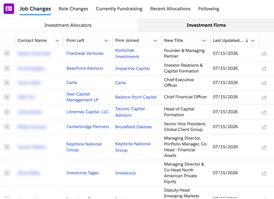Expand the Libremax Capital, LLC row

coord(7,112)
